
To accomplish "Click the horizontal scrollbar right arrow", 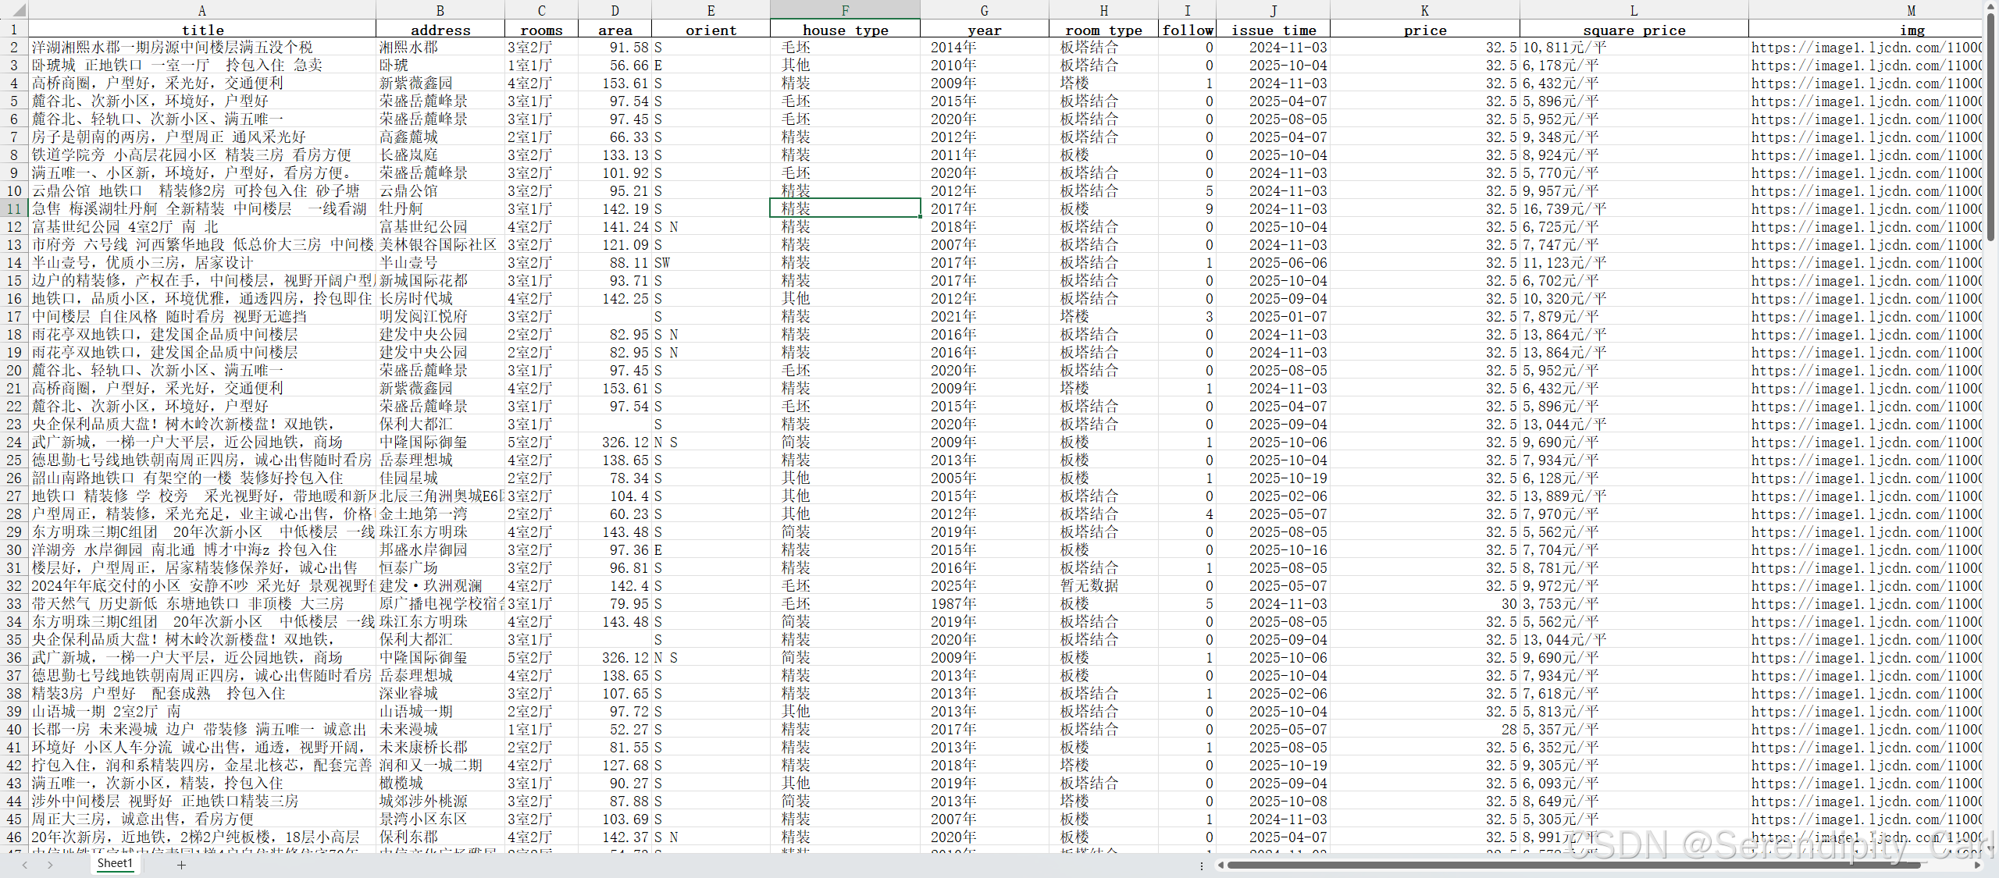I will 1977,865.
